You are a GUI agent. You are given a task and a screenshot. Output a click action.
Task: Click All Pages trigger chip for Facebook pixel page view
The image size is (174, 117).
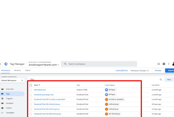(x=111, y=95)
